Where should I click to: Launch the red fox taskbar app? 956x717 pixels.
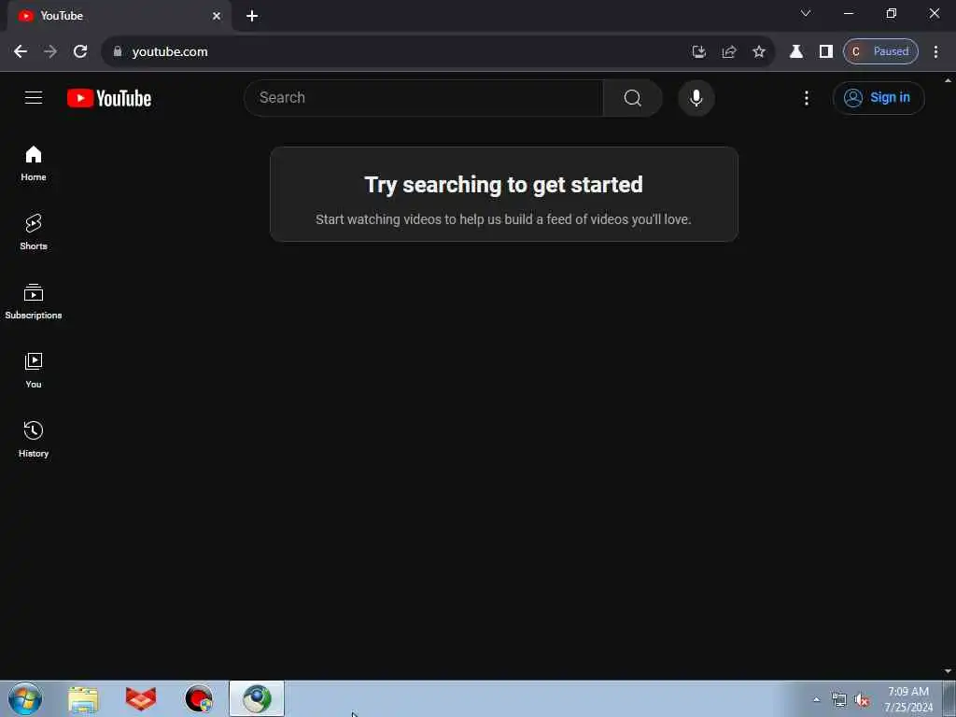141,698
